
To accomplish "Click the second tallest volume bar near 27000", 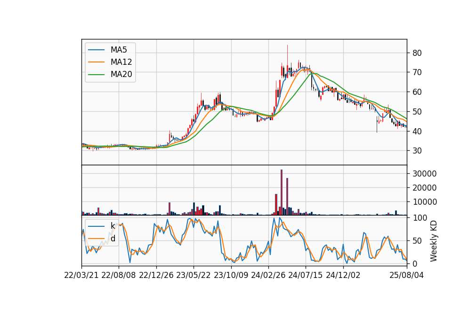I will pyautogui.click(x=287, y=197).
